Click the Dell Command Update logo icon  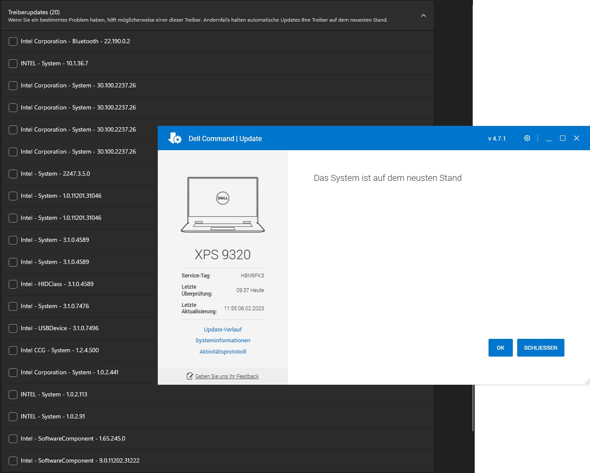click(175, 138)
